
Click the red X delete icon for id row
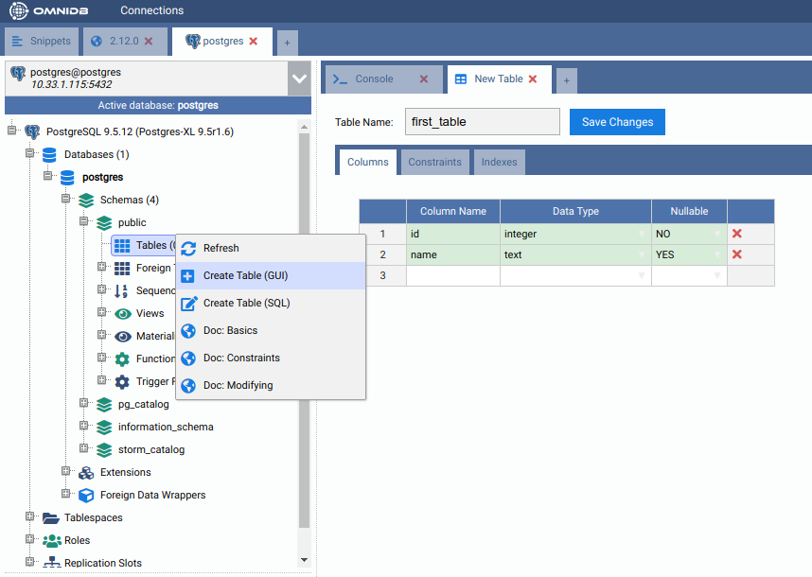(x=737, y=234)
